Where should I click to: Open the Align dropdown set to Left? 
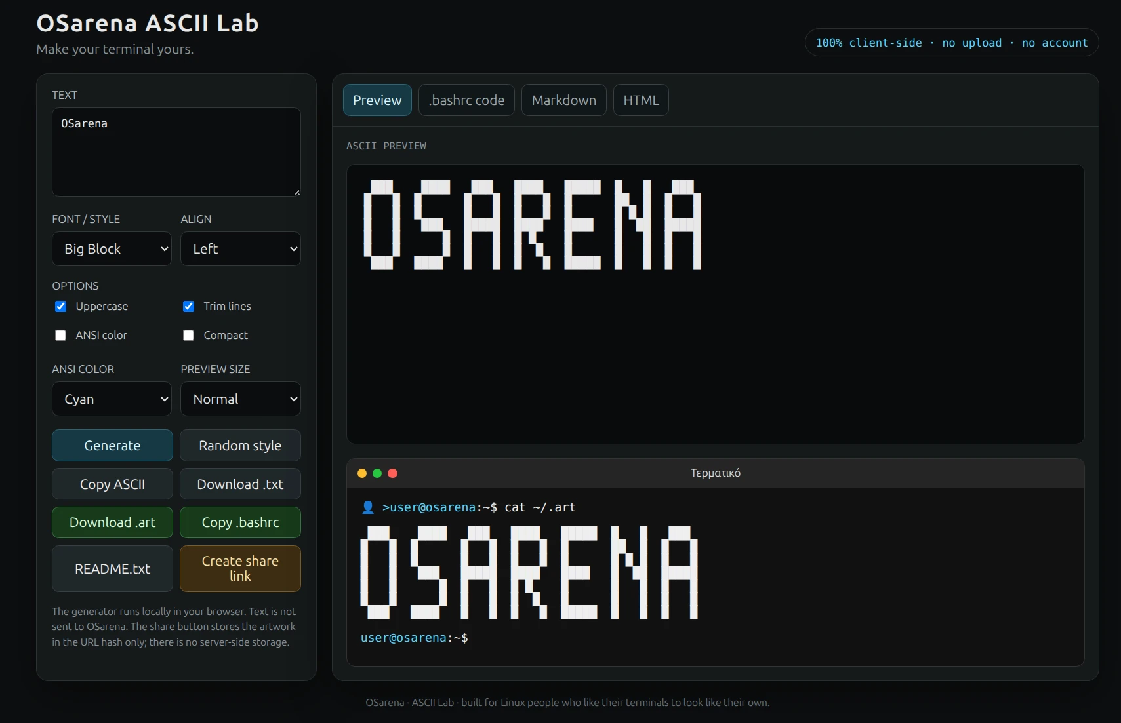pos(241,249)
